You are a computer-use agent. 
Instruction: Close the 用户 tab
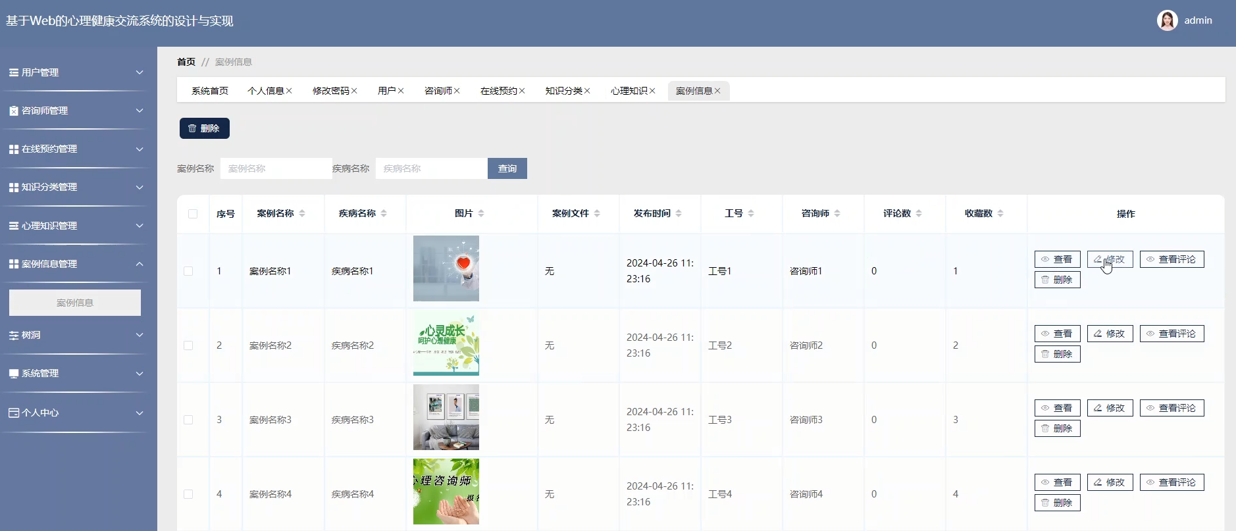401,91
